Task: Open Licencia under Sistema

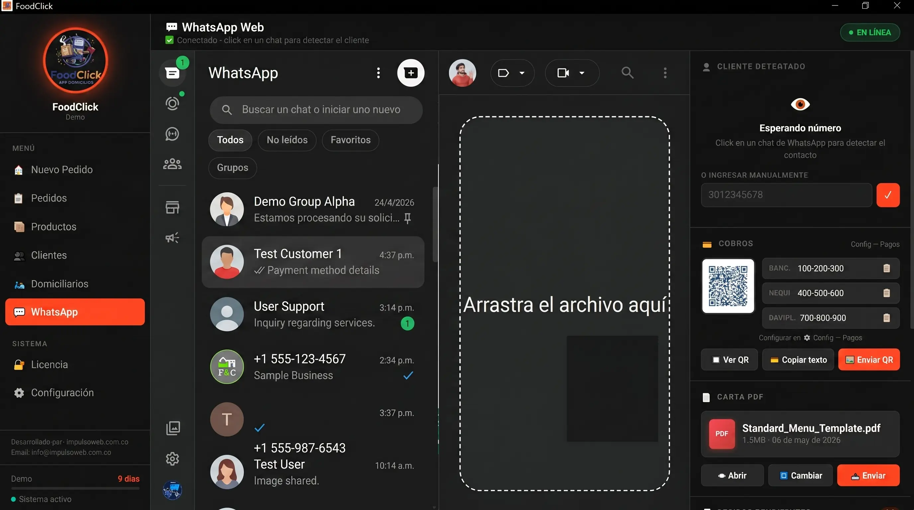Action: tap(75, 365)
